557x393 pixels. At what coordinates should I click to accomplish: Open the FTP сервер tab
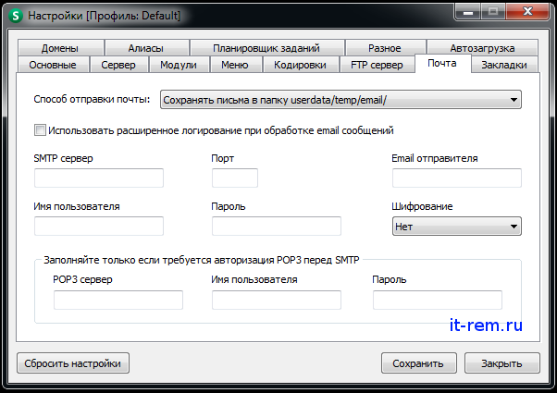(x=377, y=65)
